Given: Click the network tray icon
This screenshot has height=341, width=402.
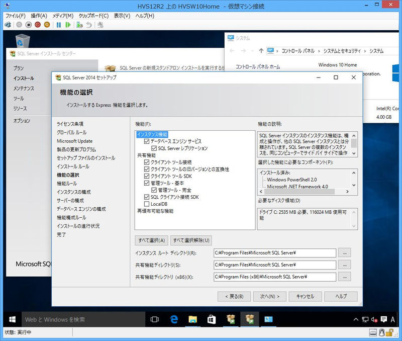Looking at the screenshot, I should [x=365, y=319].
